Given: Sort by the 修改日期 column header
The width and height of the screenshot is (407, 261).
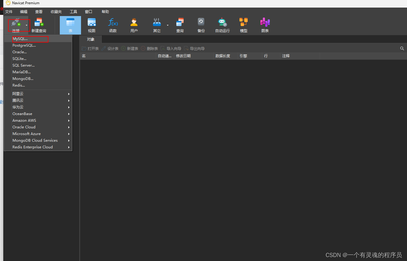Looking at the screenshot, I should [x=194, y=56].
